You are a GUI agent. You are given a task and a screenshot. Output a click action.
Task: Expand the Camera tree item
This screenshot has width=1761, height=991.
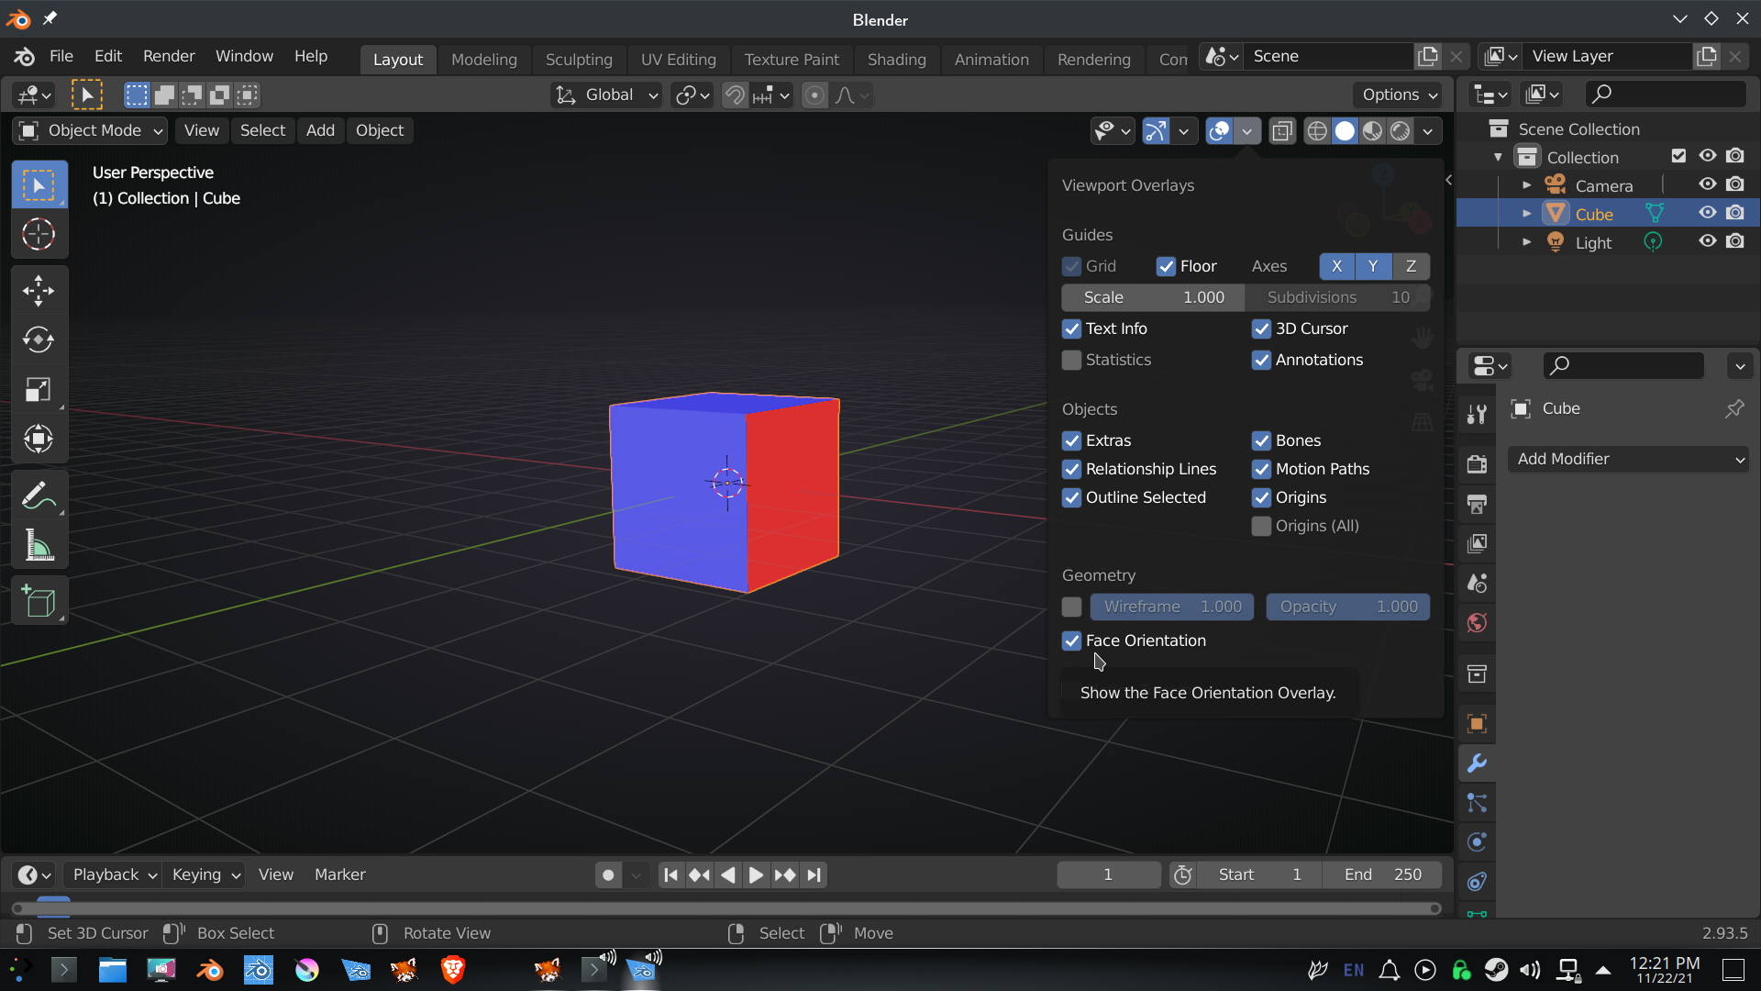tap(1526, 185)
